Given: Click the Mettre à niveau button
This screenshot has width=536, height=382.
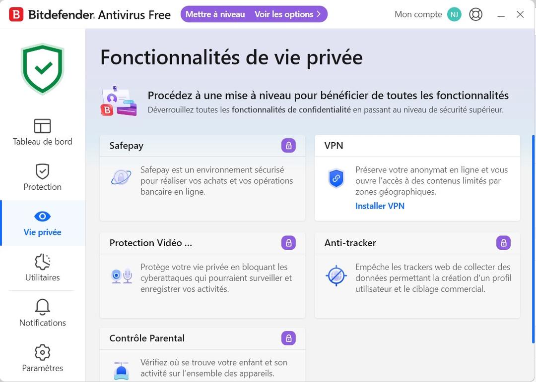Looking at the screenshot, I should click(214, 14).
